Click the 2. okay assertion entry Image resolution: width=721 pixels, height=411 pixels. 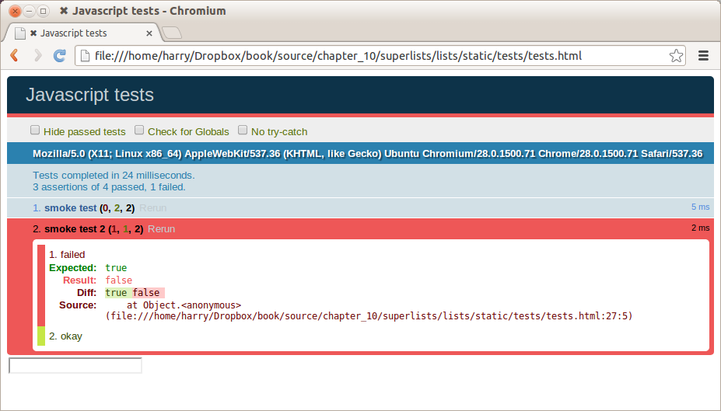tap(66, 336)
